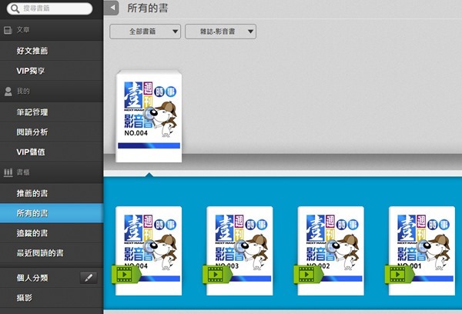Click the 所有的書 page title
The height and width of the screenshot is (314, 462).
coord(148,8)
